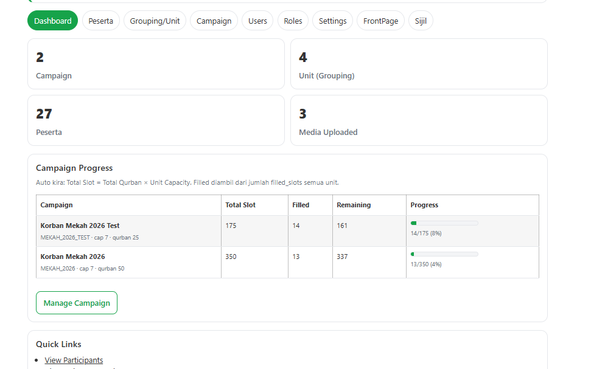
Task: Open the Peserta count card showing 27
Action: pyautogui.click(x=156, y=120)
